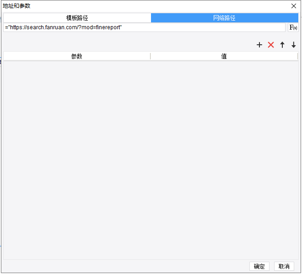The image size is (302, 274).
Task: Move parameter down with down arrow
Action: [x=293, y=45]
